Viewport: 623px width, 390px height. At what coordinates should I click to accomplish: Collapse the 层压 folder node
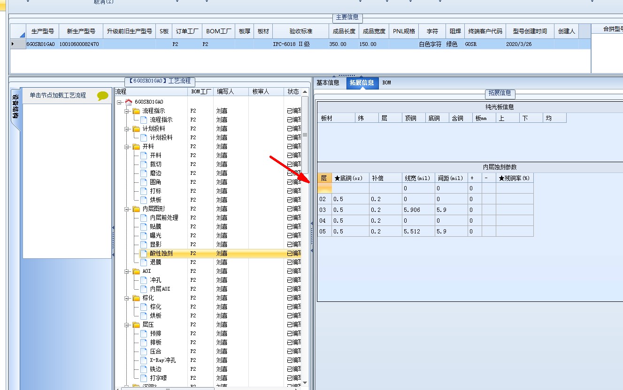(x=127, y=324)
